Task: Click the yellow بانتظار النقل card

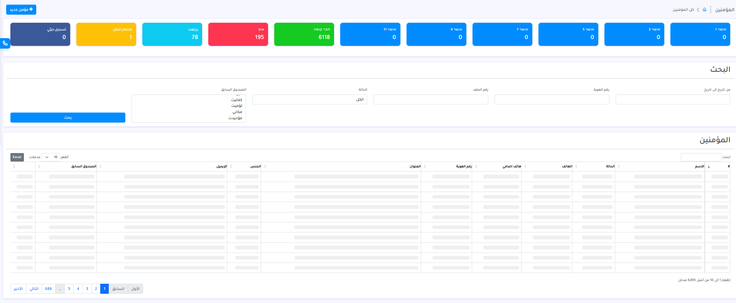Action: point(106,34)
